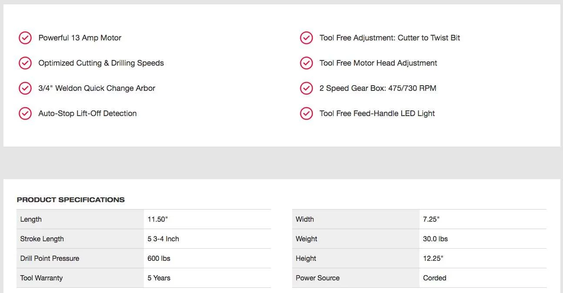Viewport: 563px width, 293px height.
Task: Select the Tool Warranty label
Action: click(x=41, y=278)
